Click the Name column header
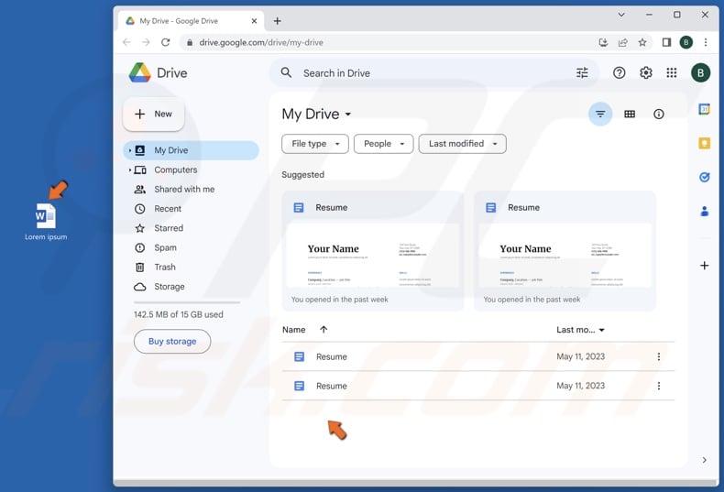Image resolution: width=724 pixels, height=492 pixels. coord(293,330)
